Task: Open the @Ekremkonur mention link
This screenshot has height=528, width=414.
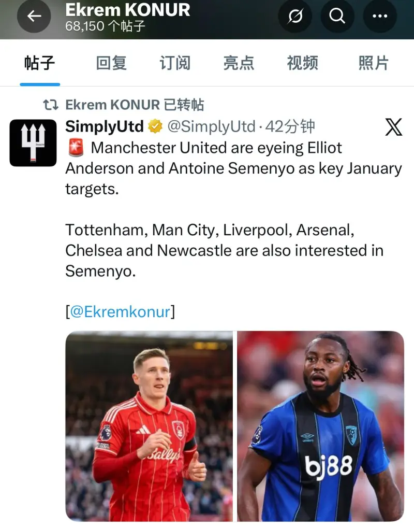Action: 120,312
